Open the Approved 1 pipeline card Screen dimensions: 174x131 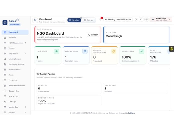(135, 88)
